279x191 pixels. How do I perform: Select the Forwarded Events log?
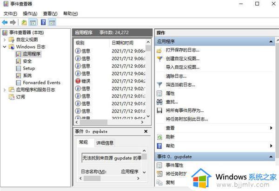(41, 83)
